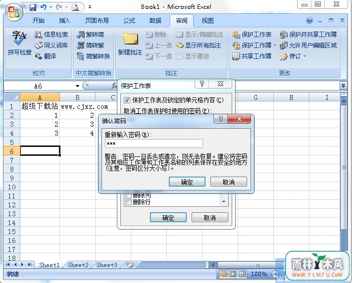Click help button of 确认密码 dialog
Viewport: 352px width, 283px height.
220,119
